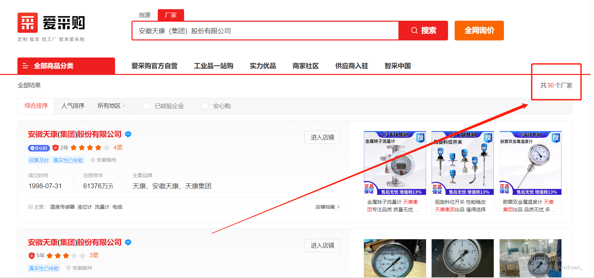Viewport: 594px width, 278px height.
Task: Enable the 已核验企业 checkbox
Action: coord(147,106)
